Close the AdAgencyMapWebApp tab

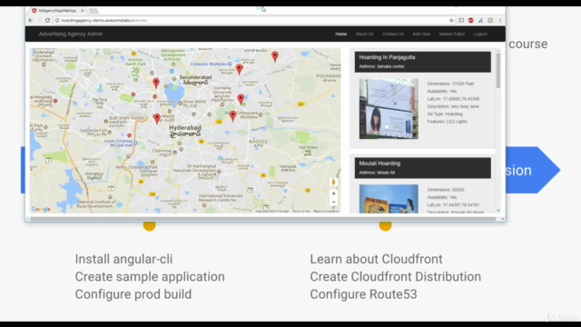(x=83, y=10)
